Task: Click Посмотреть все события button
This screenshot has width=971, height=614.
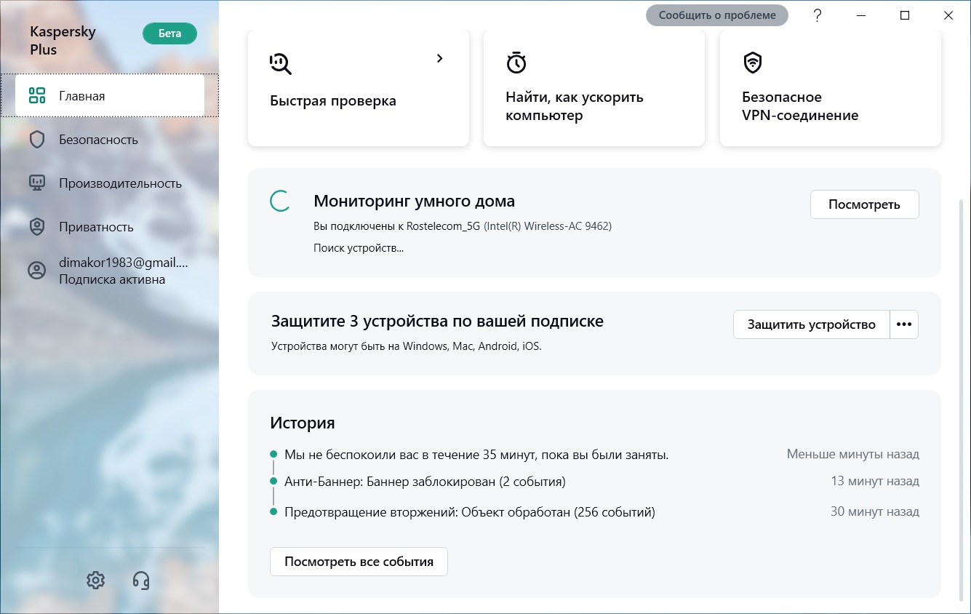Action: [x=359, y=562]
